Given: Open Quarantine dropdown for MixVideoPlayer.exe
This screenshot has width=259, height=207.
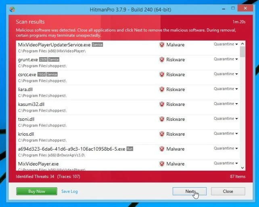Looking at the screenshot, I should [226, 163].
